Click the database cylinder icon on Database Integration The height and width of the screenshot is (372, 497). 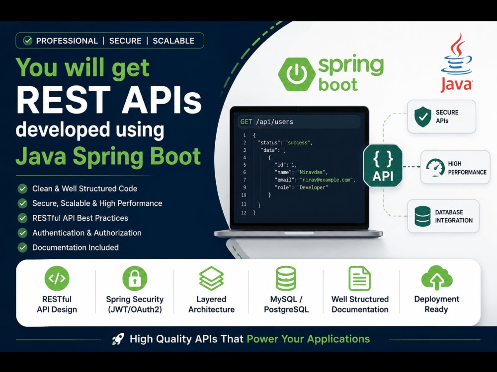coord(422,216)
